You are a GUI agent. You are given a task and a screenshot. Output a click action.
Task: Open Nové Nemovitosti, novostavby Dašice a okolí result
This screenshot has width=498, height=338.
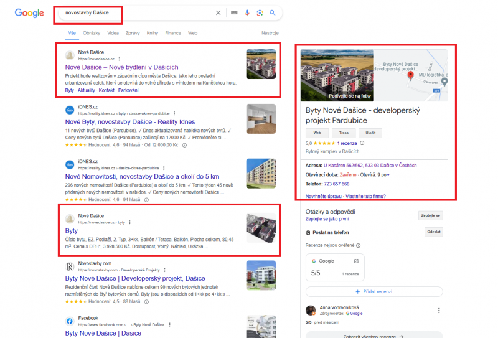142,176
